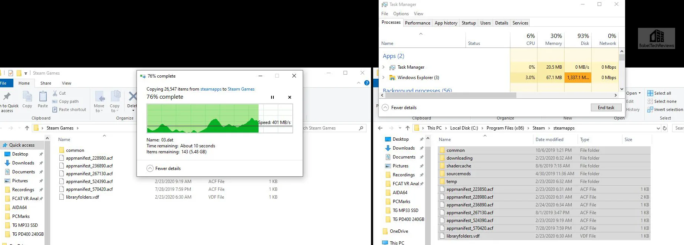
Task: Click Paste shortcut in ribbon
Action: (x=69, y=110)
